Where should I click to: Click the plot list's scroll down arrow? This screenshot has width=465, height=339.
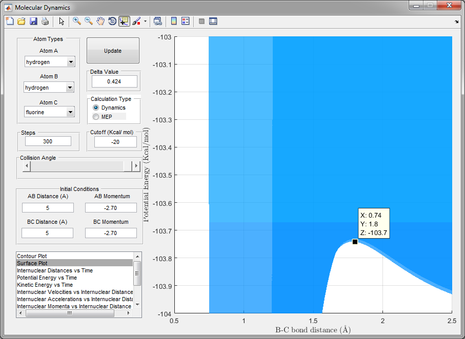pyautogui.click(x=137, y=305)
